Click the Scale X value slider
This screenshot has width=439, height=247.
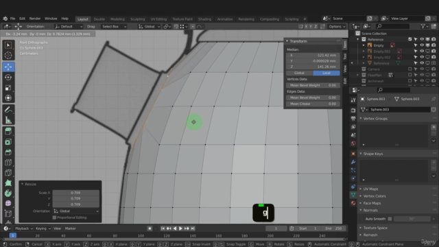(75, 193)
